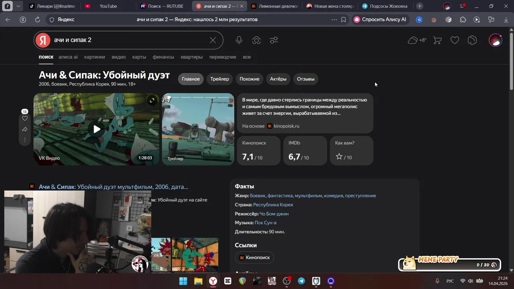
Task: Click composer Пок Сун-а link
Action: pyautogui.click(x=265, y=223)
